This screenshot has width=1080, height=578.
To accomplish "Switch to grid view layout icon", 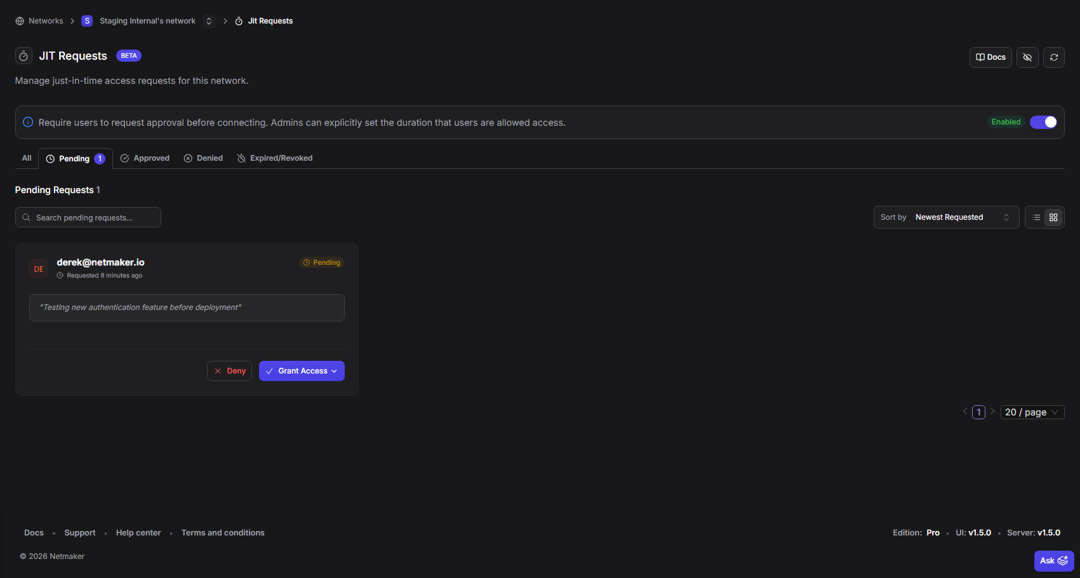I will click(1053, 217).
